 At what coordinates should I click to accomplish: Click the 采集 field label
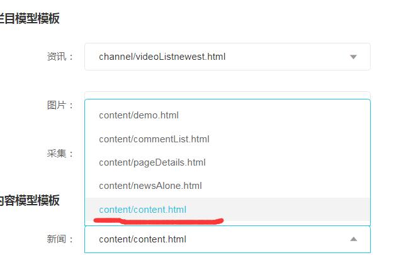[x=60, y=154]
